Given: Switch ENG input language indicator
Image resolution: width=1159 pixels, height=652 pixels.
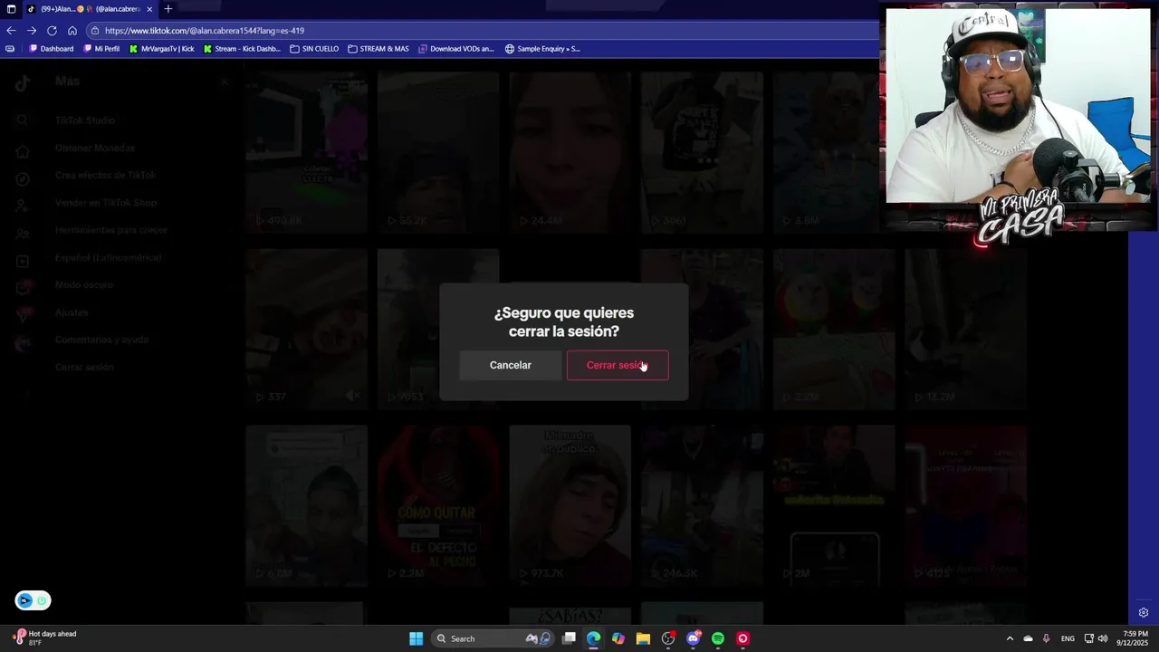Looking at the screenshot, I should coord(1068,638).
